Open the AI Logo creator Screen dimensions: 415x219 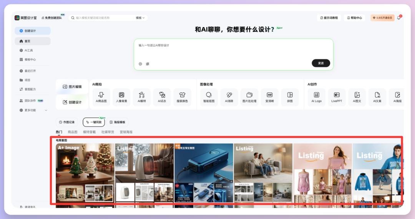point(316,97)
